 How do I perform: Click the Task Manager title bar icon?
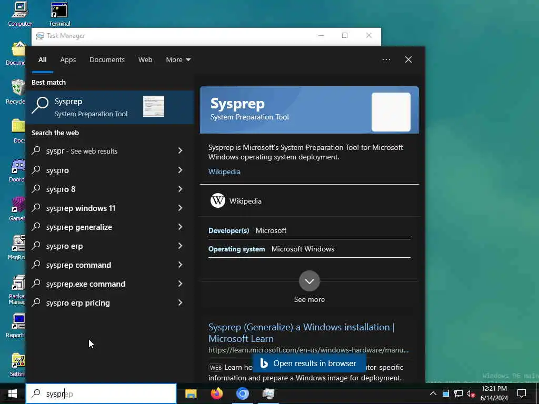click(40, 36)
